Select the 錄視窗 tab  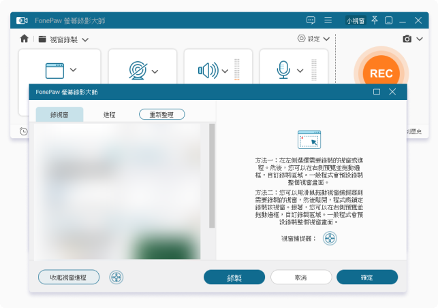pyautogui.click(x=59, y=114)
